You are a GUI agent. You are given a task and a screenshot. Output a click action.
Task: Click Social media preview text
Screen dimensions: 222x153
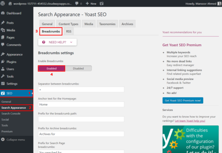point(180,79)
